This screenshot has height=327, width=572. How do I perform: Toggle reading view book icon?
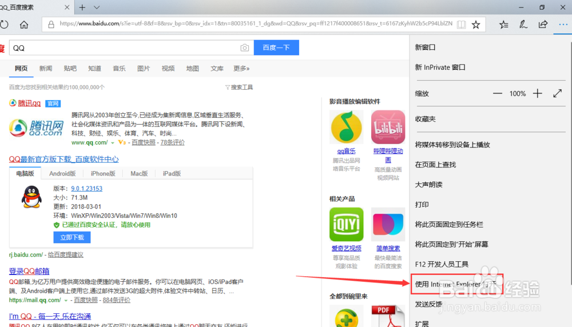462,25
